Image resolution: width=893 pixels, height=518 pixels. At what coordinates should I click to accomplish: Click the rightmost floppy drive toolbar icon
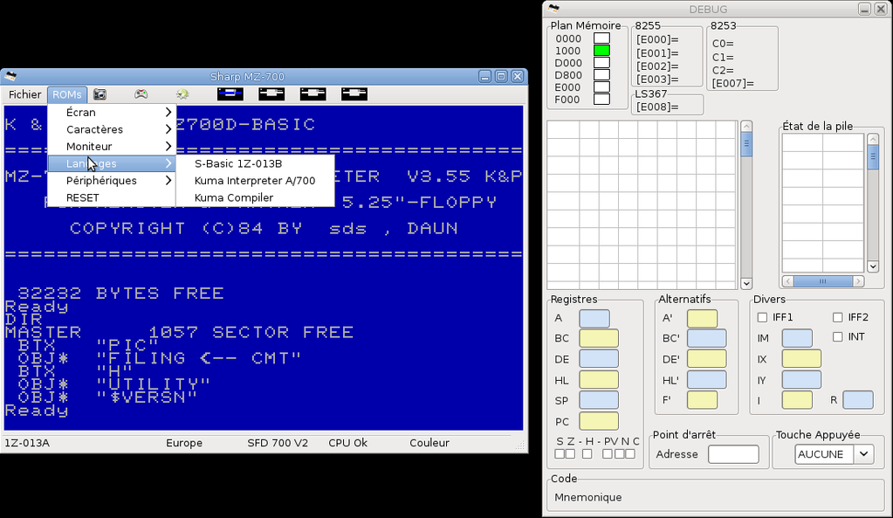point(353,93)
